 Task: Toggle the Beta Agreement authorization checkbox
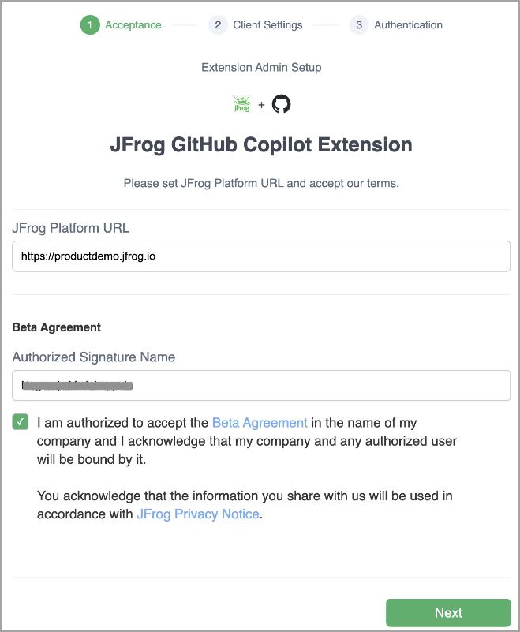pyautogui.click(x=21, y=423)
